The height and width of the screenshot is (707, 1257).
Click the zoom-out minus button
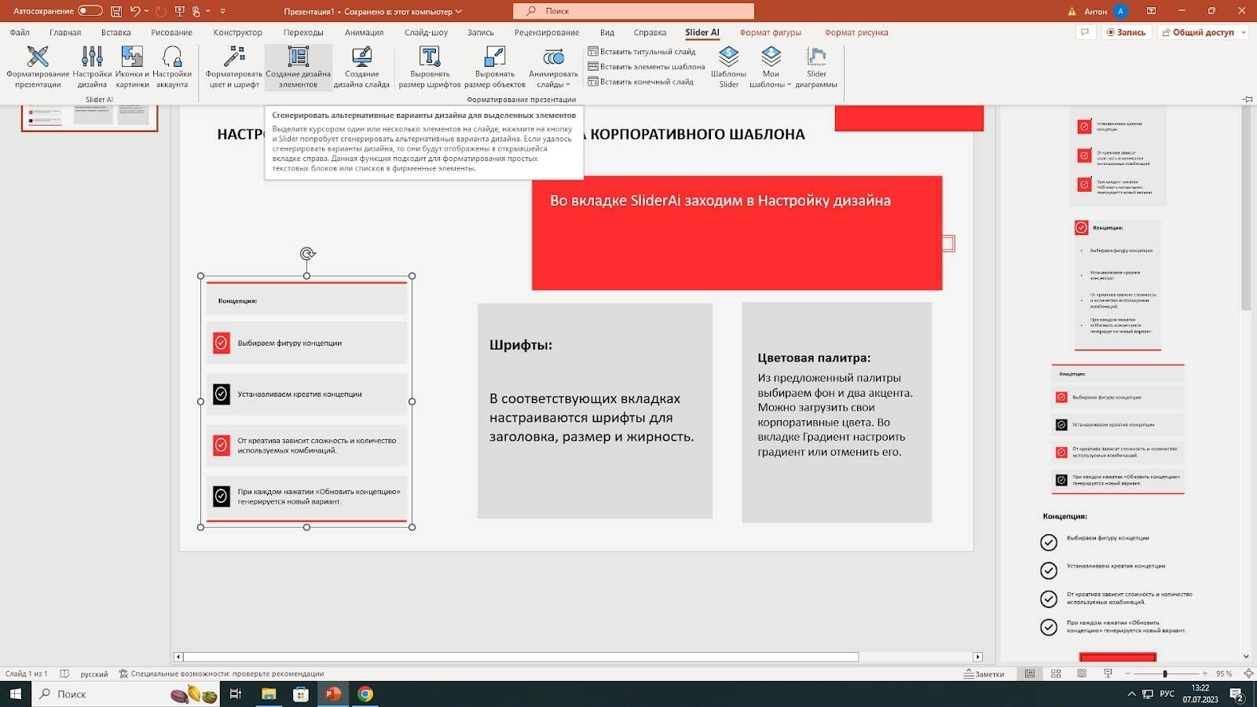click(1127, 673)
